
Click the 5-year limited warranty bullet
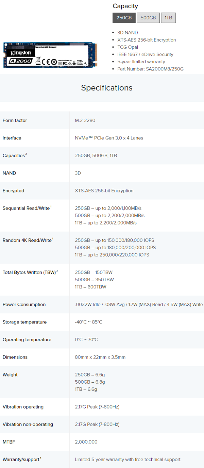[141, 62]
